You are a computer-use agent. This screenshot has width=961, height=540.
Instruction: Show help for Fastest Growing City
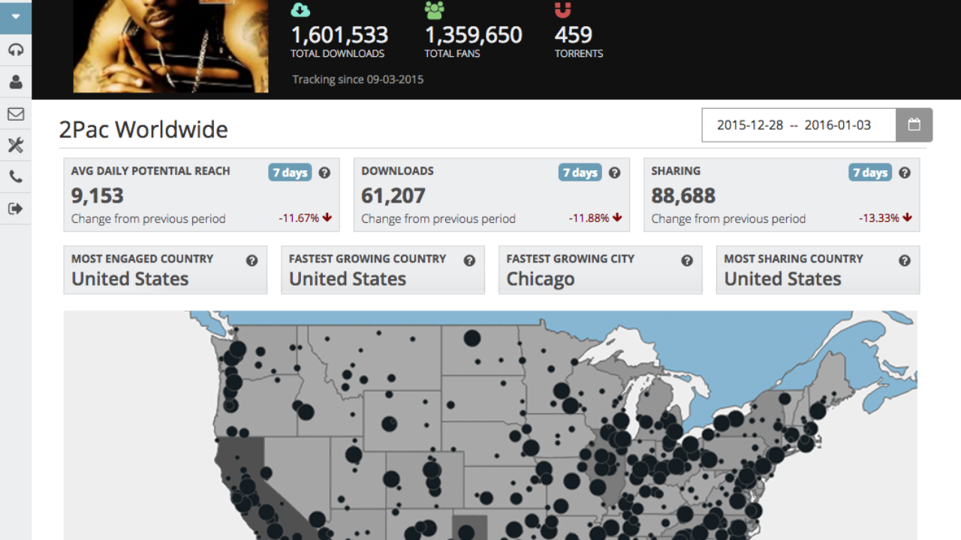686,260
